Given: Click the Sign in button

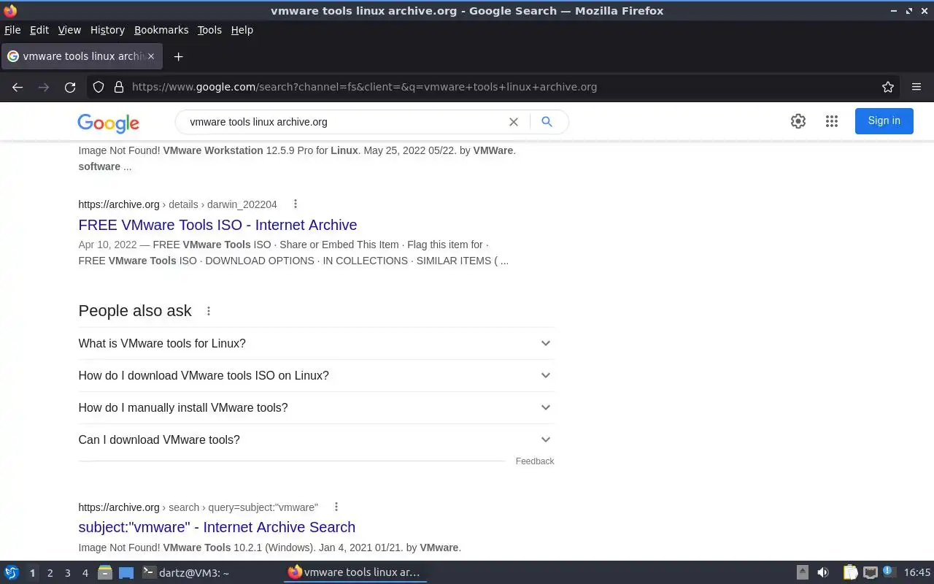Looking at the screenshot, I should pos(884,121).
